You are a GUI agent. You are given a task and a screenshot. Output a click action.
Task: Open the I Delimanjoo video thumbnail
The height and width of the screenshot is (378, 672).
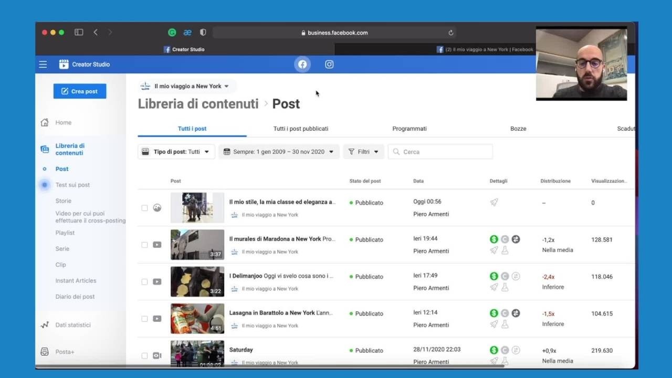pyautogui.click(x=197, y=282)
